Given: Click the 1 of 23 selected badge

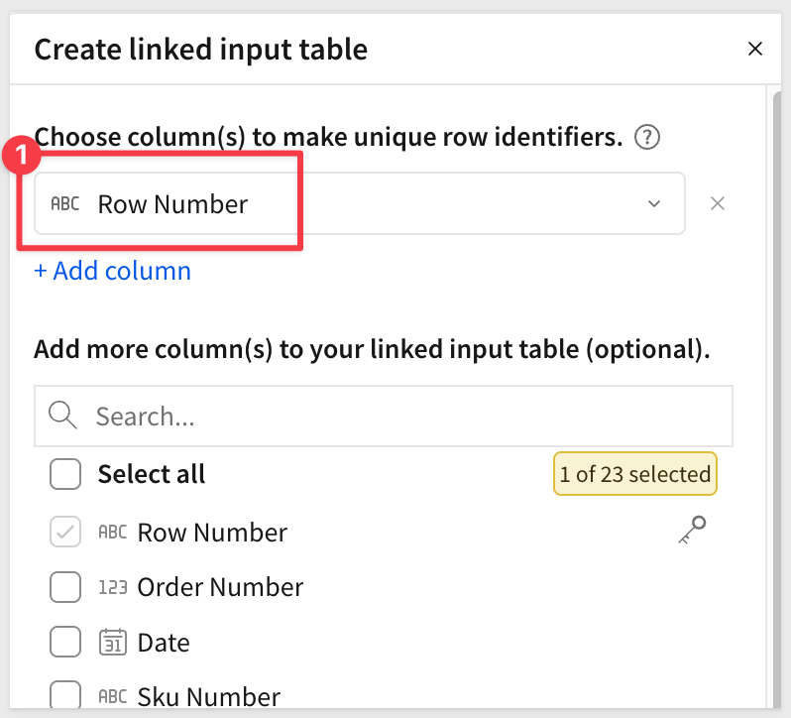Looking at the screenshot, I should [634, 475].
